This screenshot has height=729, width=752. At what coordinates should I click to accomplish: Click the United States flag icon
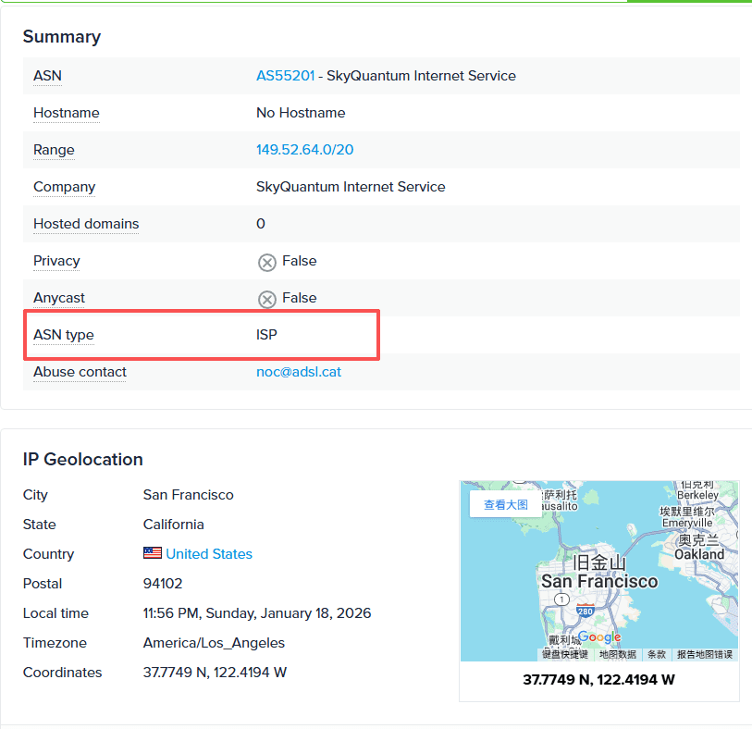153,553
